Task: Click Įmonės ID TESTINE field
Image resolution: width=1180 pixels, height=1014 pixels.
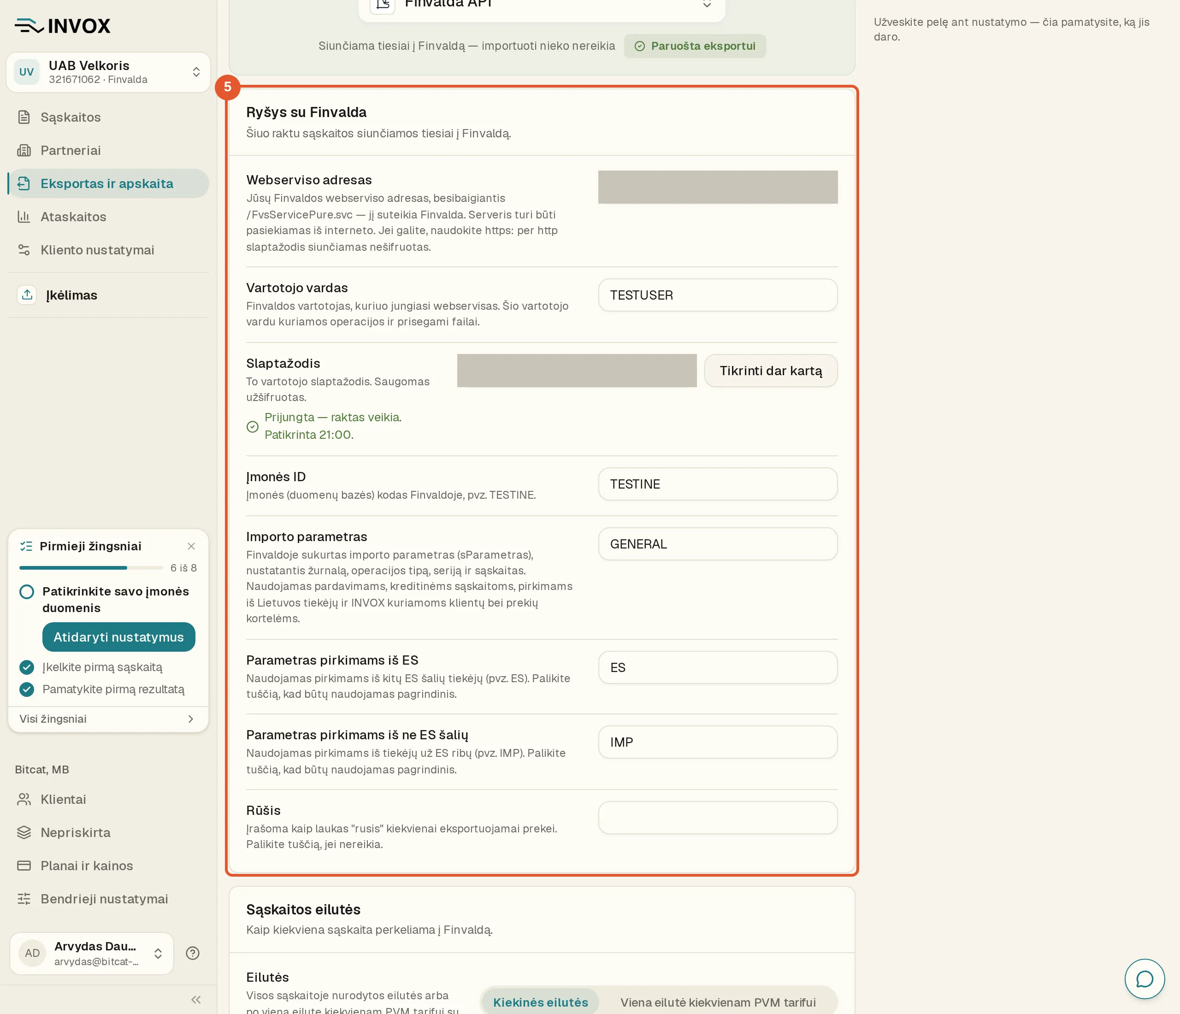Action: (x=718, y=484)
